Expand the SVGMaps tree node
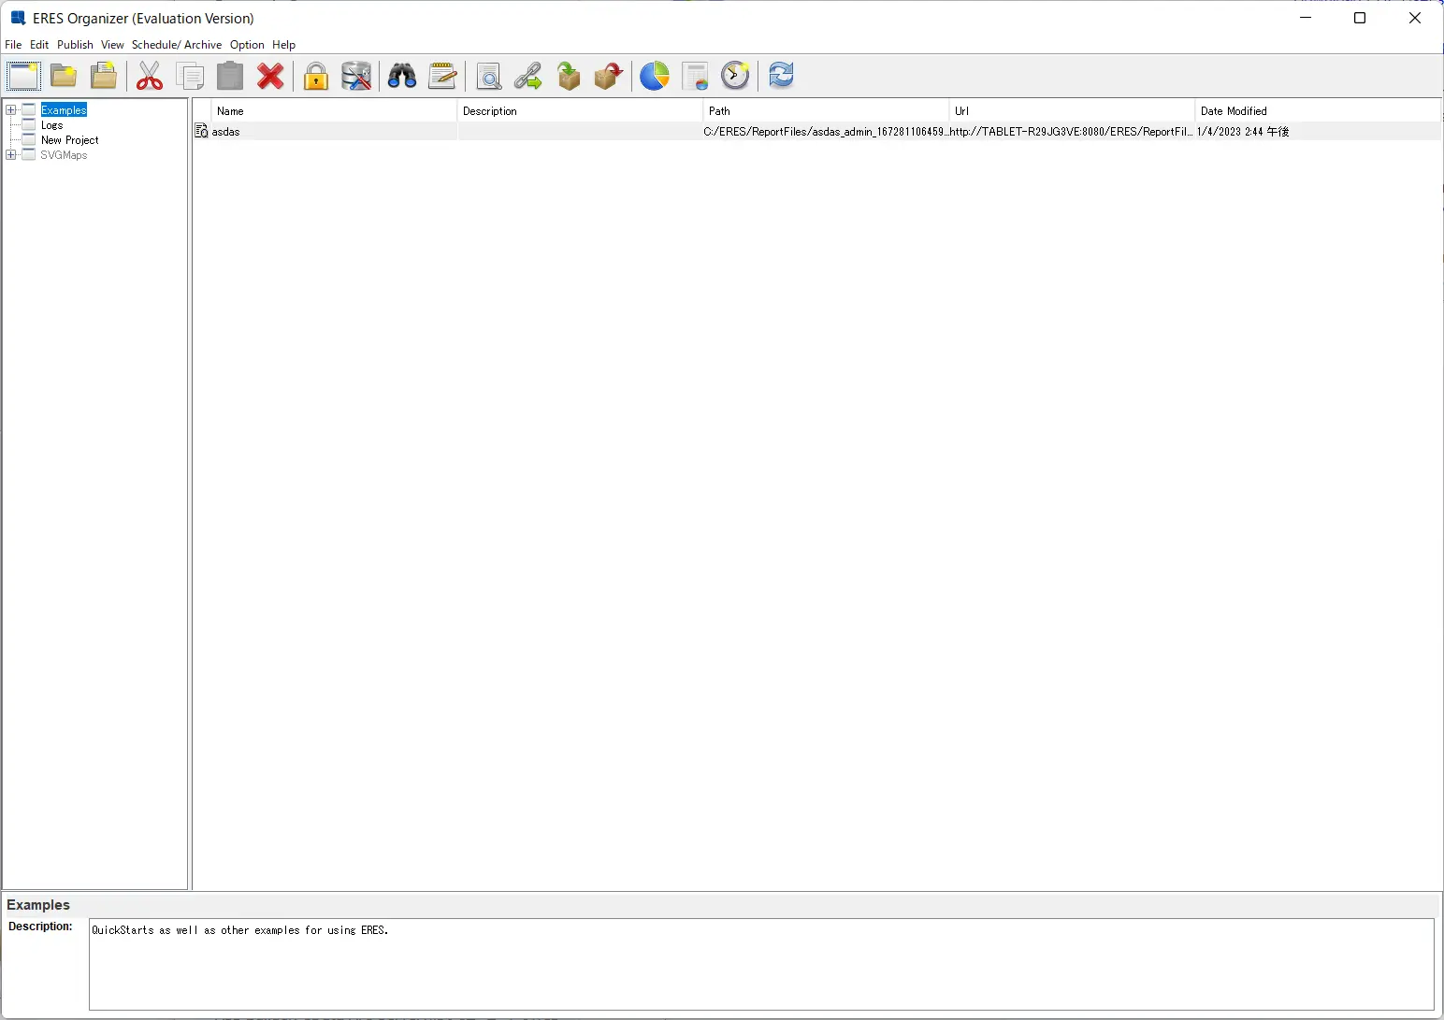Viewport: 1444px width, 1020px height. 11,155
